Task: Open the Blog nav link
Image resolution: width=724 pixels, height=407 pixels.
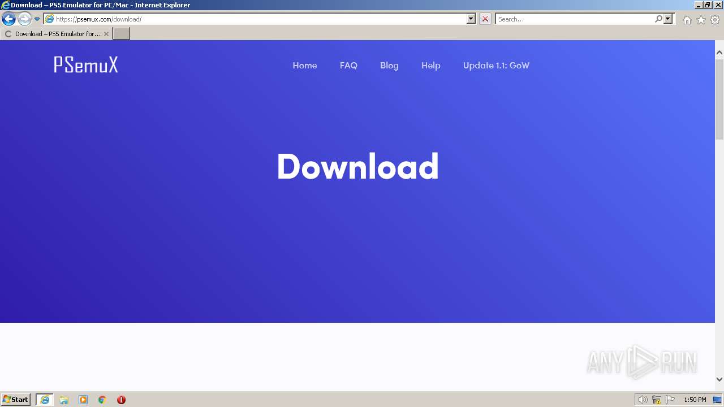Action: pos(389,66)
